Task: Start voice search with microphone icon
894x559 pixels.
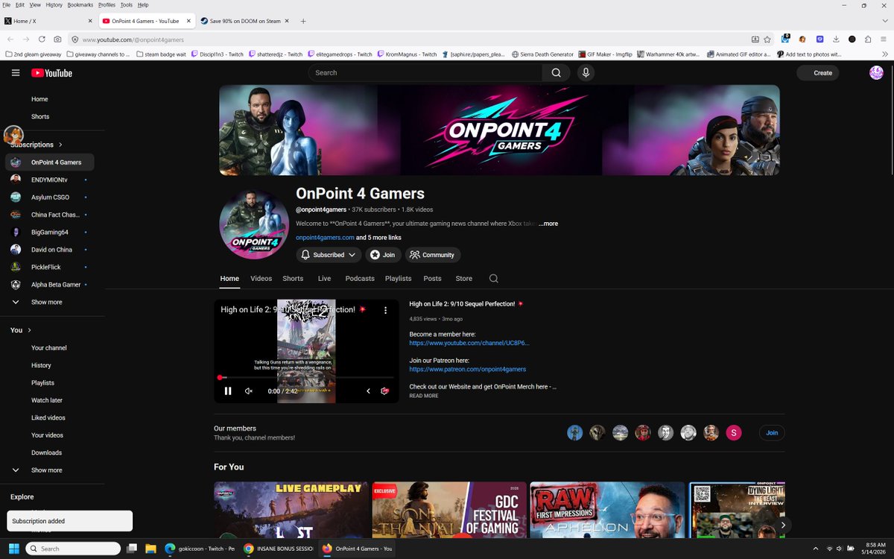Action: click(586, 72)
